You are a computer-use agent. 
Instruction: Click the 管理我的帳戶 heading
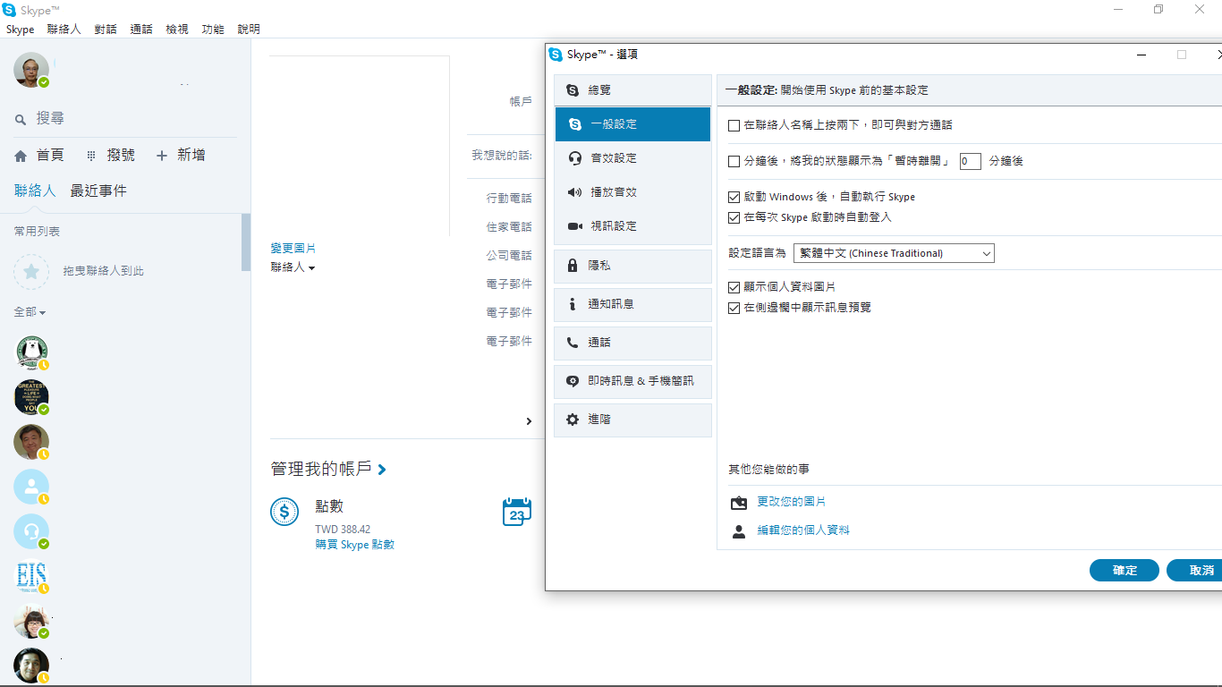tap(321, 469)
